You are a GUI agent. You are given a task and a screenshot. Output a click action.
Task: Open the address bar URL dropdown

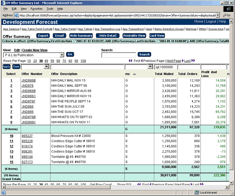218,15
